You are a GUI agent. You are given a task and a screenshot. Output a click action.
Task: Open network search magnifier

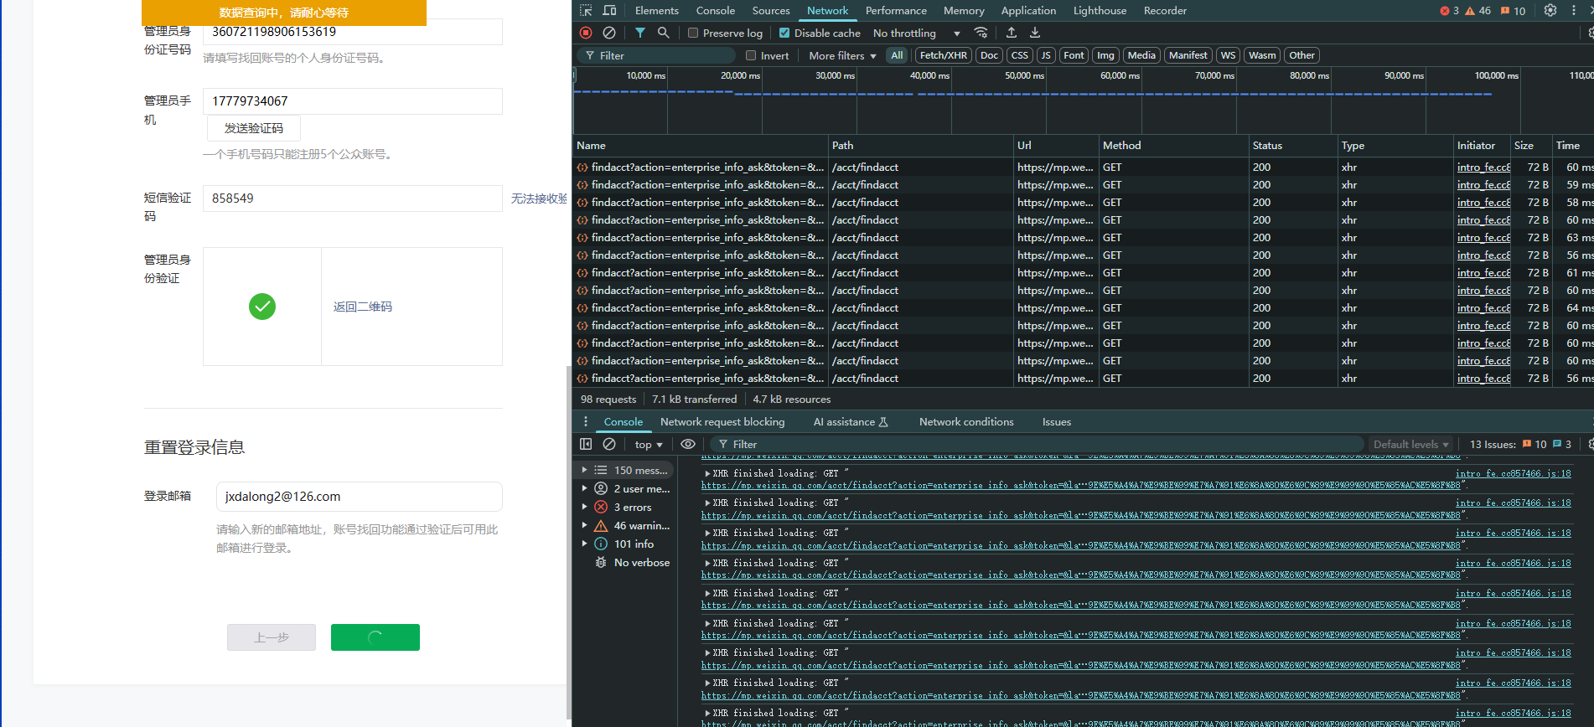664,33
